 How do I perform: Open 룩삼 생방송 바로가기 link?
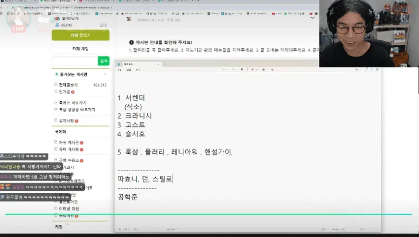point(77,110)
